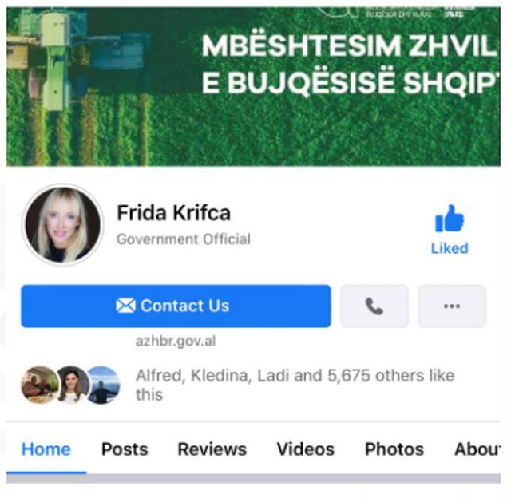This screenshot has width=511, height=498.
Task: Open the Photos tab
Action: (394, 449)
